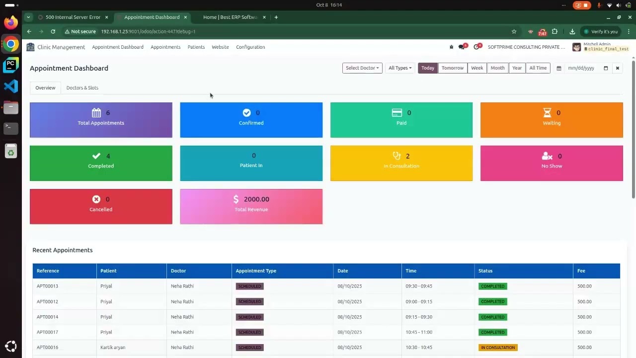Screen dimensions: 636x358
Task: Click reference APT00016 in table
Action: (47, 348)
